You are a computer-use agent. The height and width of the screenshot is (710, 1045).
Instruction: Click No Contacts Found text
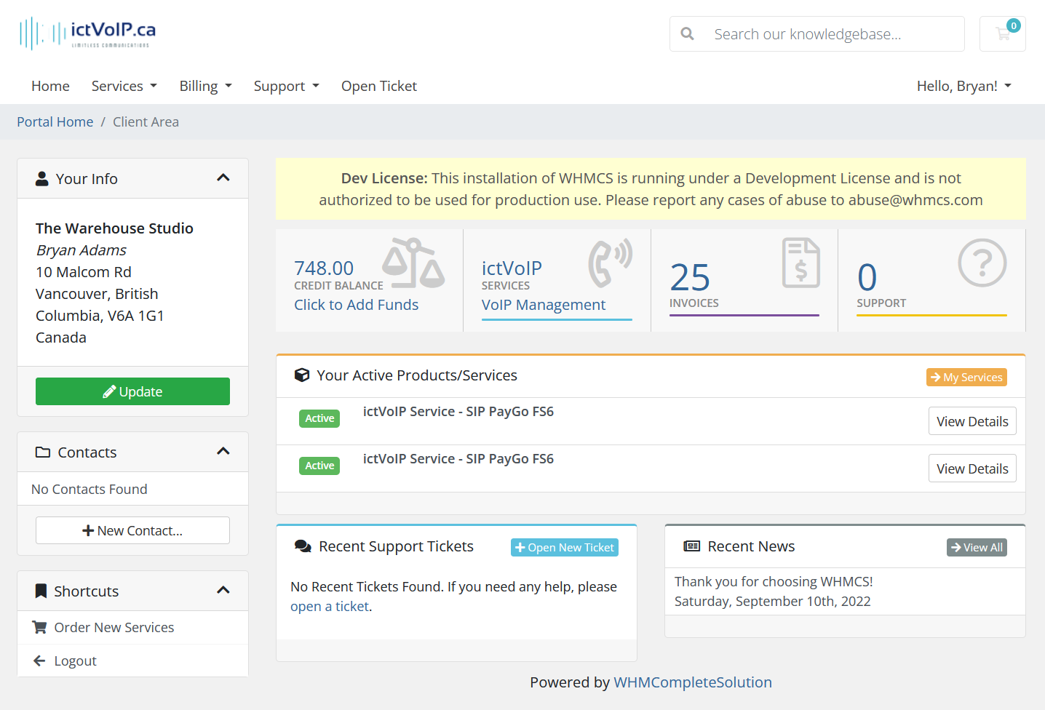click(90, 489)
